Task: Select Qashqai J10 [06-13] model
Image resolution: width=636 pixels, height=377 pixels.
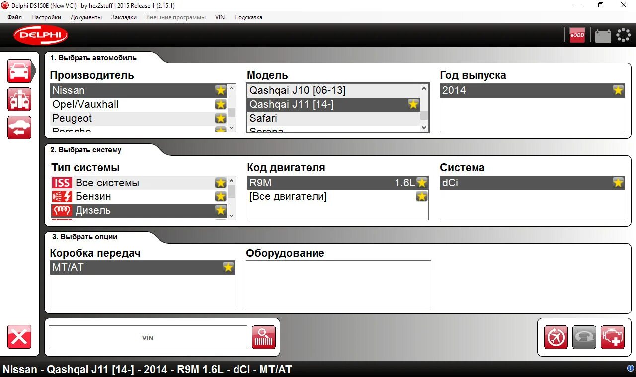Action: point(333,90)
